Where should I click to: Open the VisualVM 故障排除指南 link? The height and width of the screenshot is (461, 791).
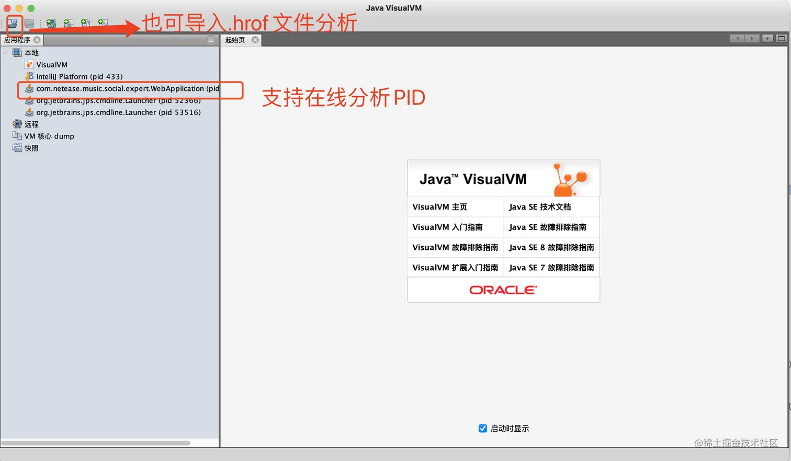click(455, 248)
